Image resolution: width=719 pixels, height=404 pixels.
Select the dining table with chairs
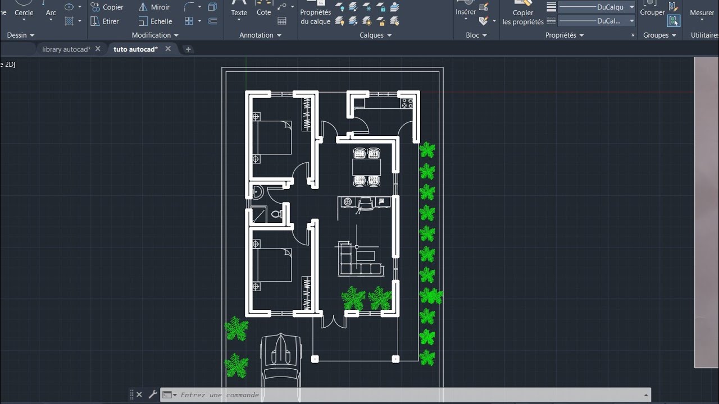pos(367,167)
